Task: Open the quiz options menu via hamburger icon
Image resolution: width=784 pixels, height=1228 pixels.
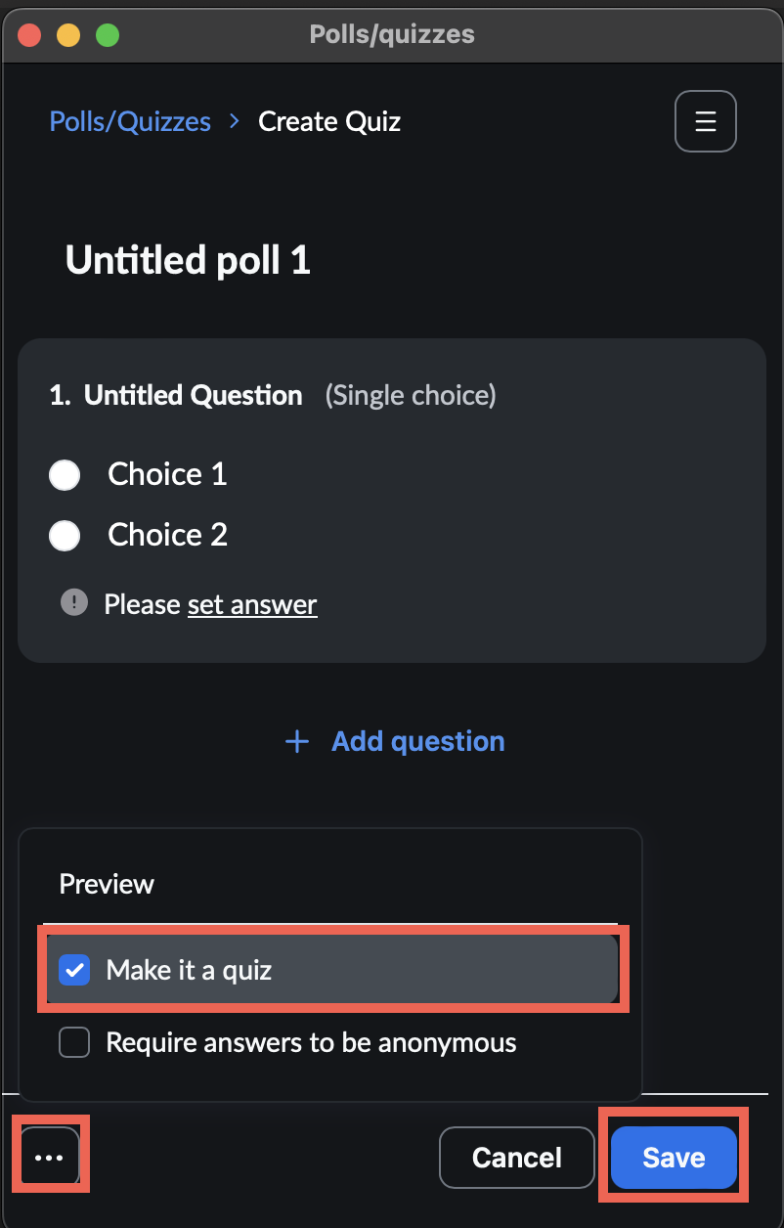Action: (x=705, y=120)
